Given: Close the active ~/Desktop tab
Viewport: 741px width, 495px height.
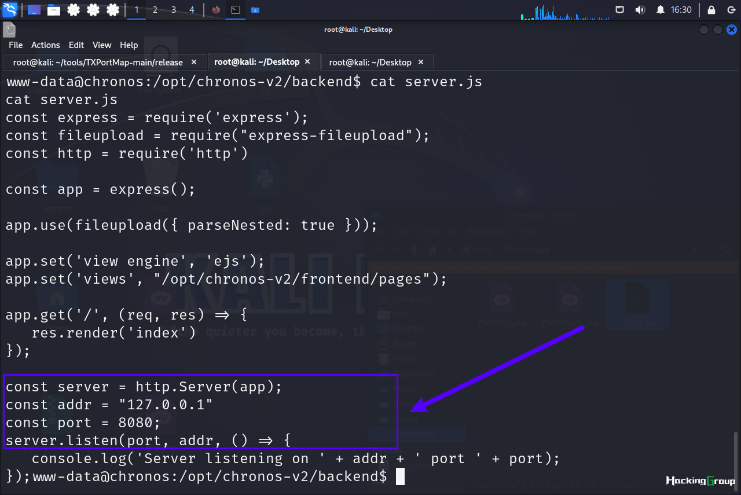Looking at the screenshot, I should click(307, 61).
